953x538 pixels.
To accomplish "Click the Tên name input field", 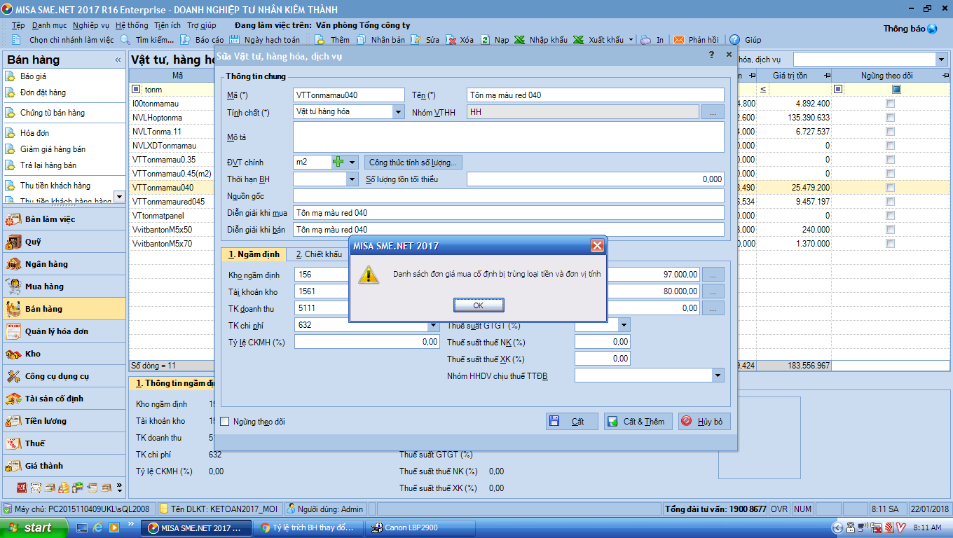I will [596, 95].
